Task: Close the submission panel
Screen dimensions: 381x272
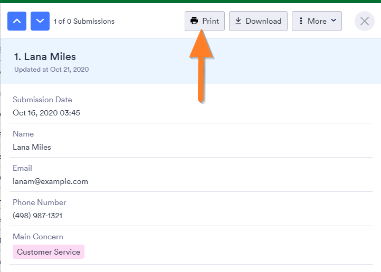Action: 364,21
